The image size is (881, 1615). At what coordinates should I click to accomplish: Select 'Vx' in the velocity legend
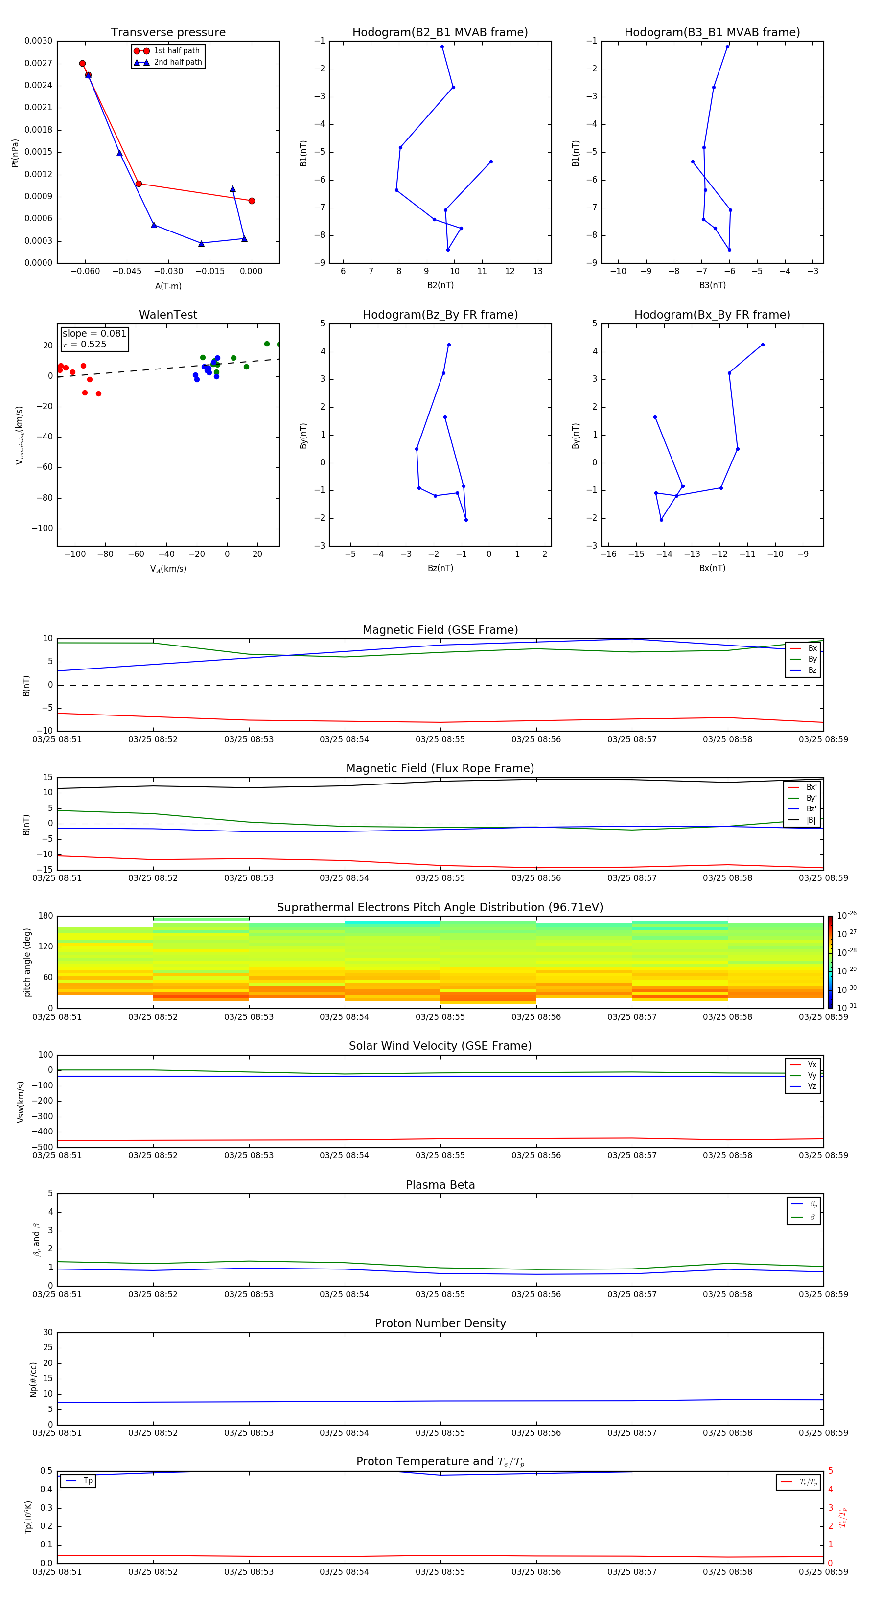point(803,1064)
